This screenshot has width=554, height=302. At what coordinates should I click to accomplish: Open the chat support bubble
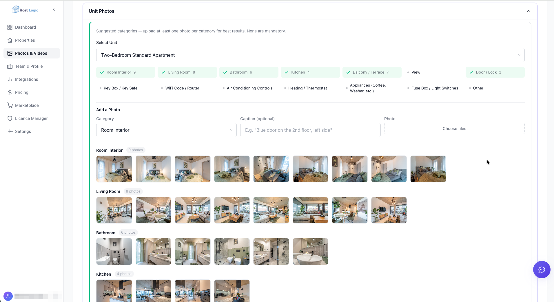[542, 270]
